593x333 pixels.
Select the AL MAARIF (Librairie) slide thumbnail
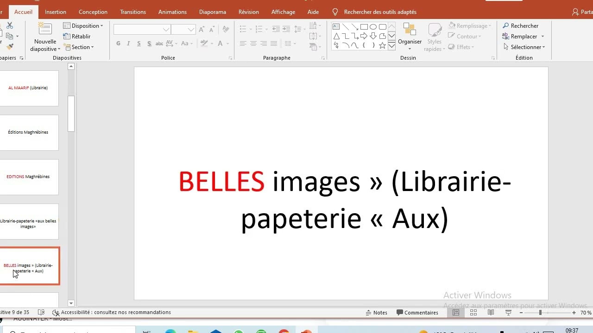coord(29,88)
